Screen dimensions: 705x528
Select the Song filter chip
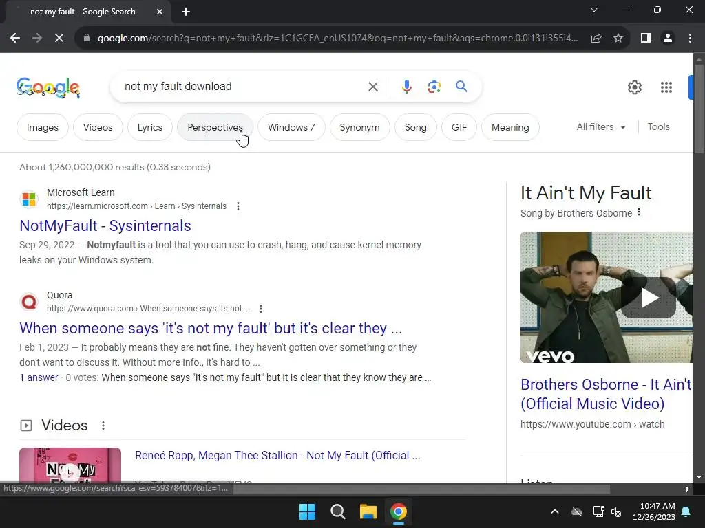click(x=415, y=127)
